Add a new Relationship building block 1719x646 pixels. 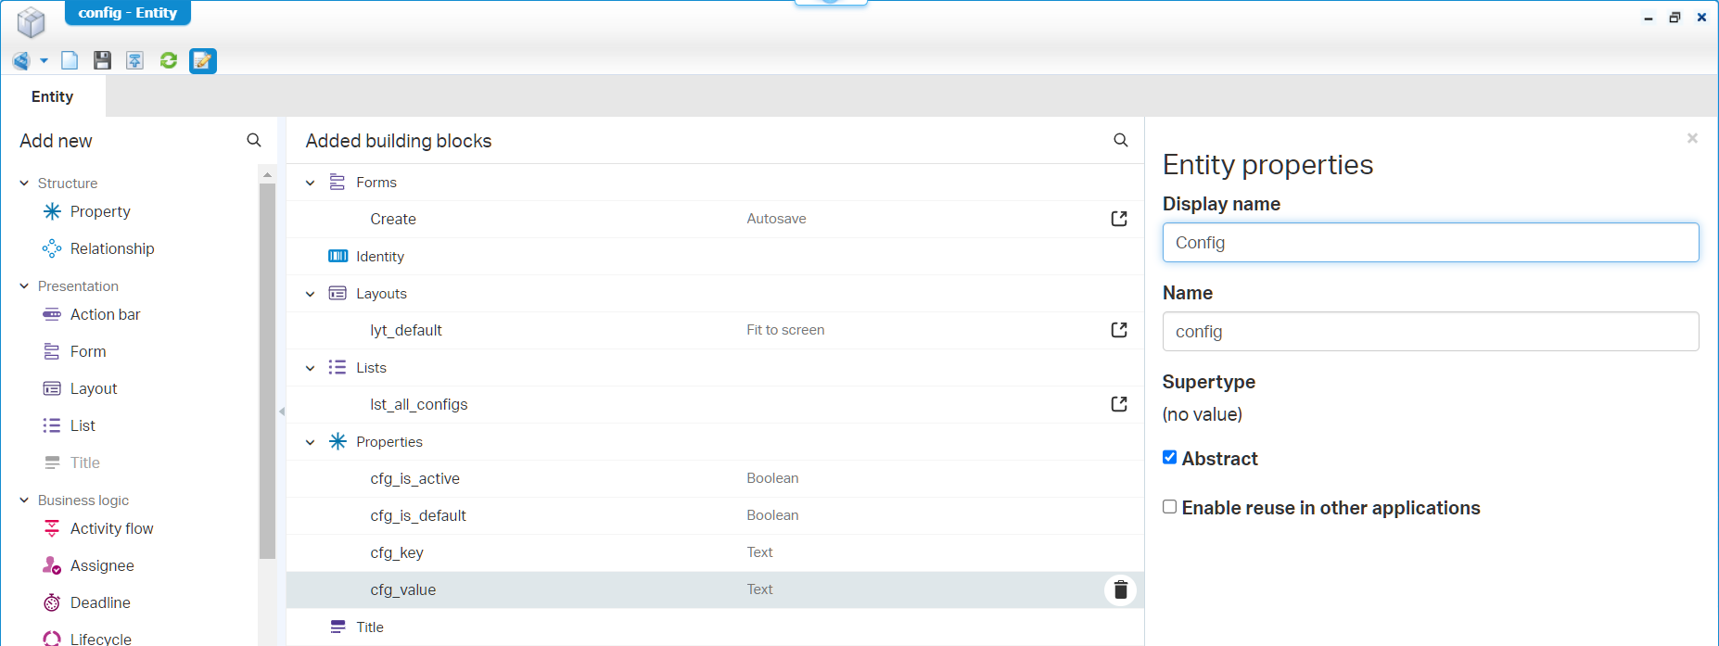point(111,248)
